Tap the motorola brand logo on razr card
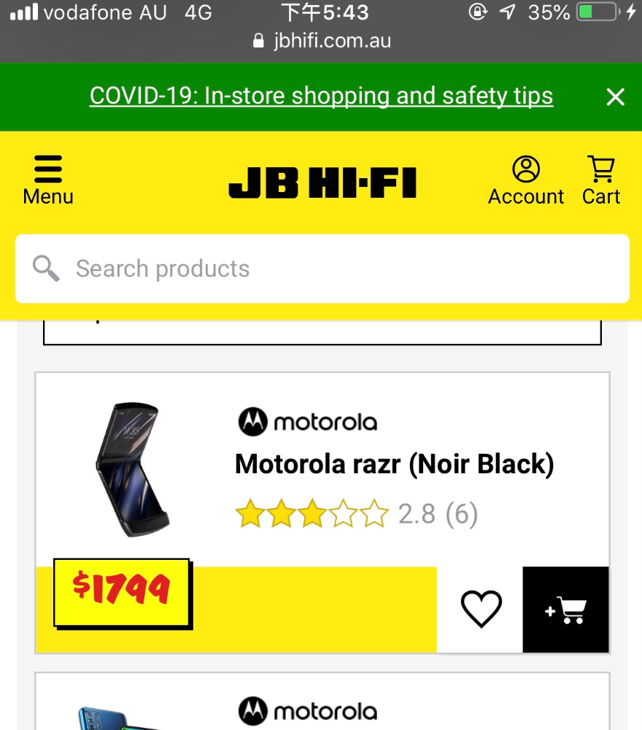 click(308, 422)
